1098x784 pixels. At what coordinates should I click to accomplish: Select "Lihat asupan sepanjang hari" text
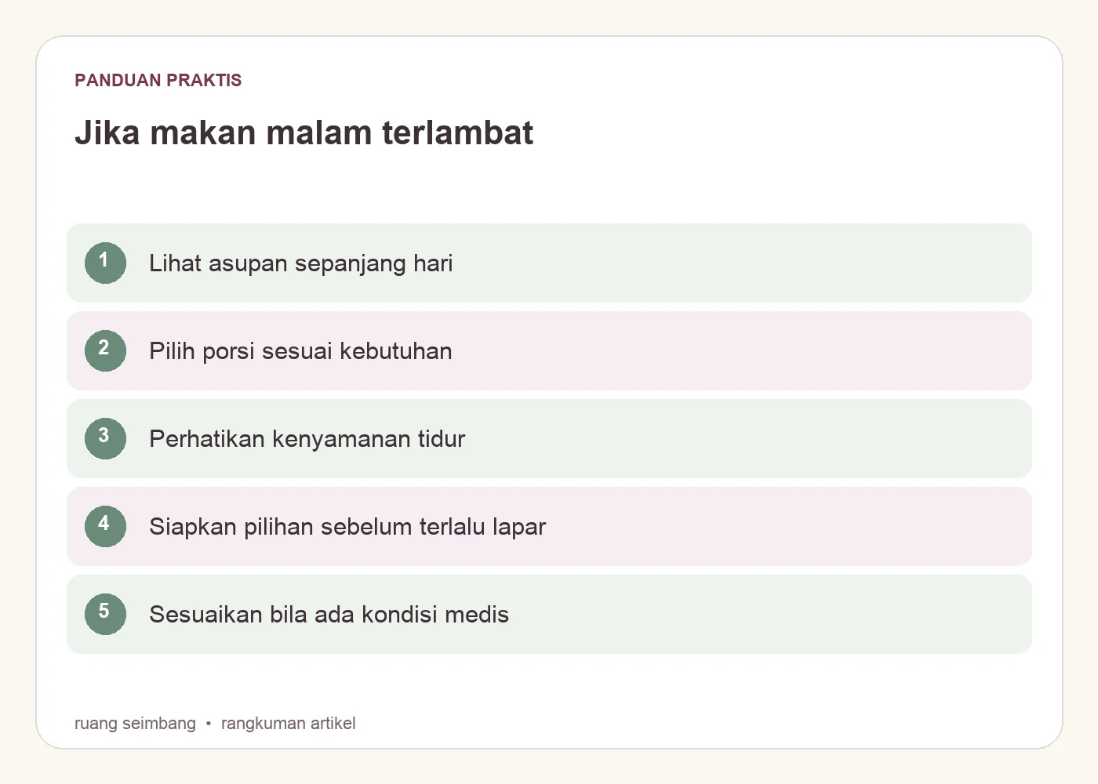pyautogui.click(x=301, y=263)
